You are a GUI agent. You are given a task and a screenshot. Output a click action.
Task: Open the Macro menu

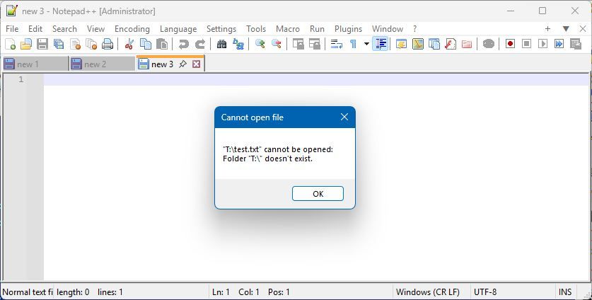click(x=288, y=29)
